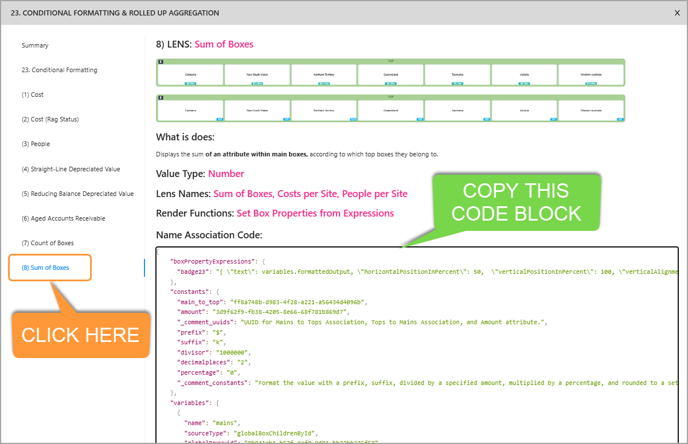Open the Summary section
Screen dimensions: 688x444
[35, 45]
